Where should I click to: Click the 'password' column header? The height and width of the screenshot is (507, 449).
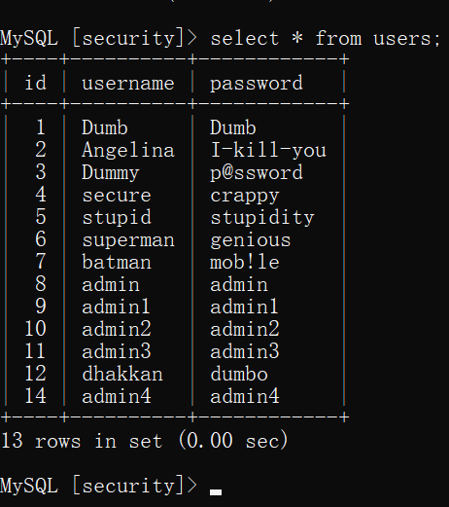coord(257,84)
